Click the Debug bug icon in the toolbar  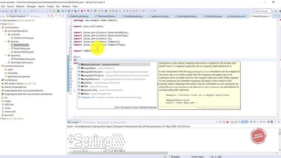(x=62, y=11)
